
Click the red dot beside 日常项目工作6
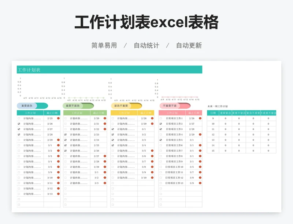(200, 145)
